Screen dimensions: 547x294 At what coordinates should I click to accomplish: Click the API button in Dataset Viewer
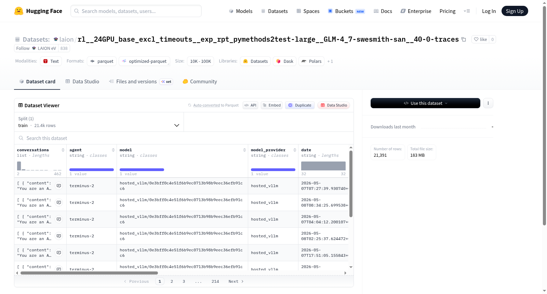tap(250, 105)
